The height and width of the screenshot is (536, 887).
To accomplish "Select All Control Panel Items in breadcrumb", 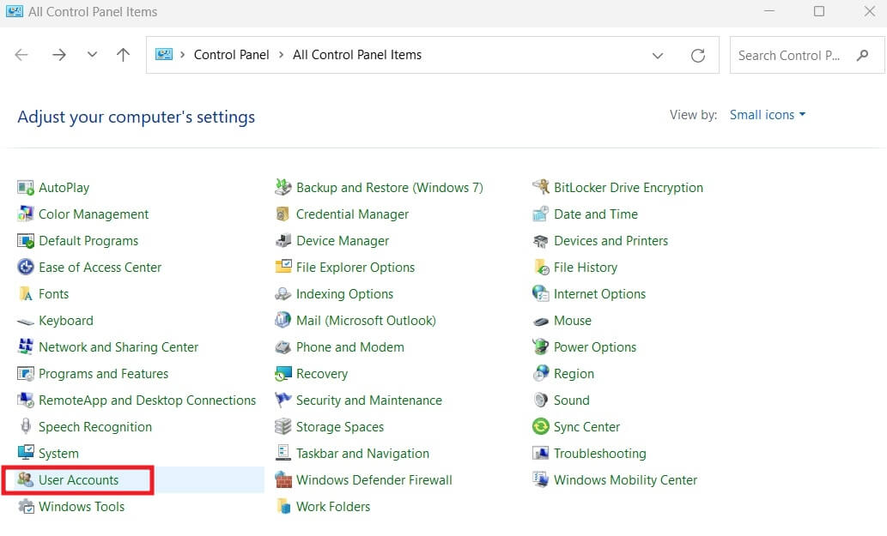I will tap(357, 54).
